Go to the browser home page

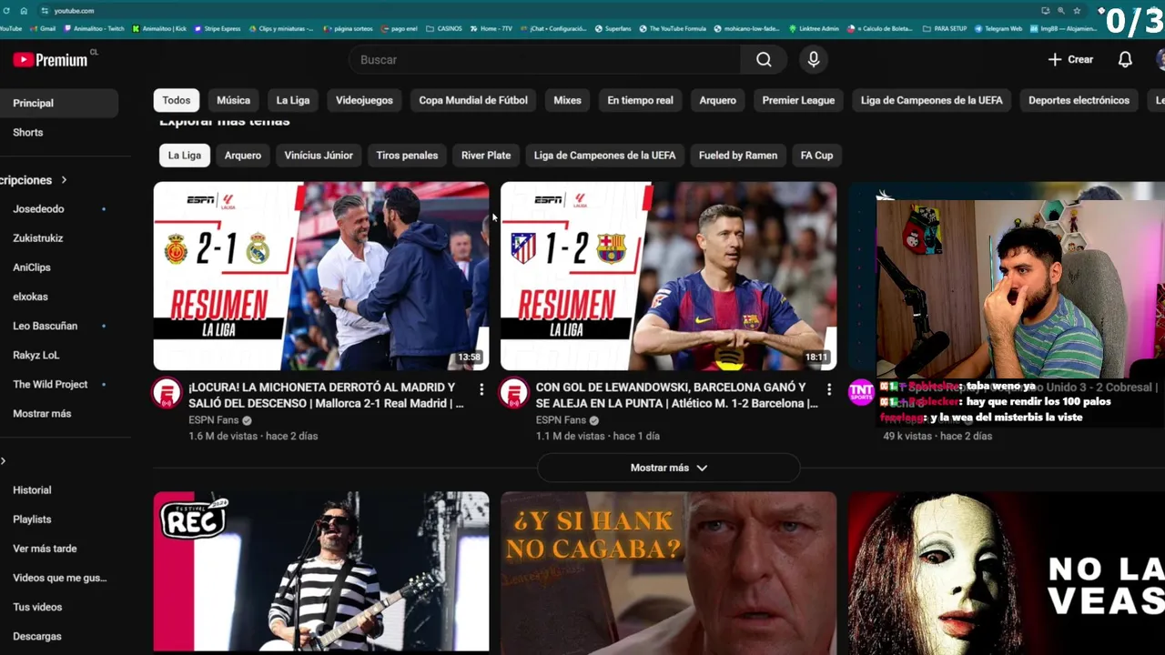tap(24, 10)
